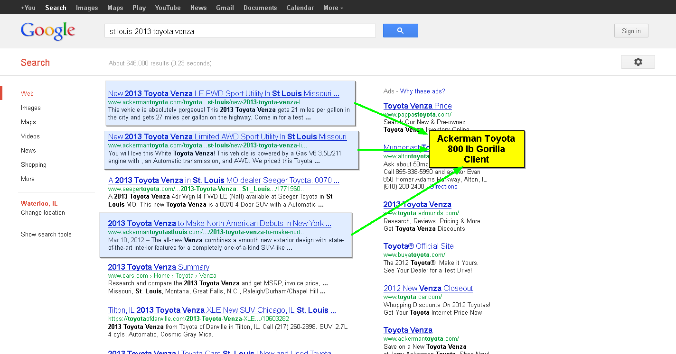
Task: Click the ackermantoyotastlouis.com green URL
Action: pos(207,232)
